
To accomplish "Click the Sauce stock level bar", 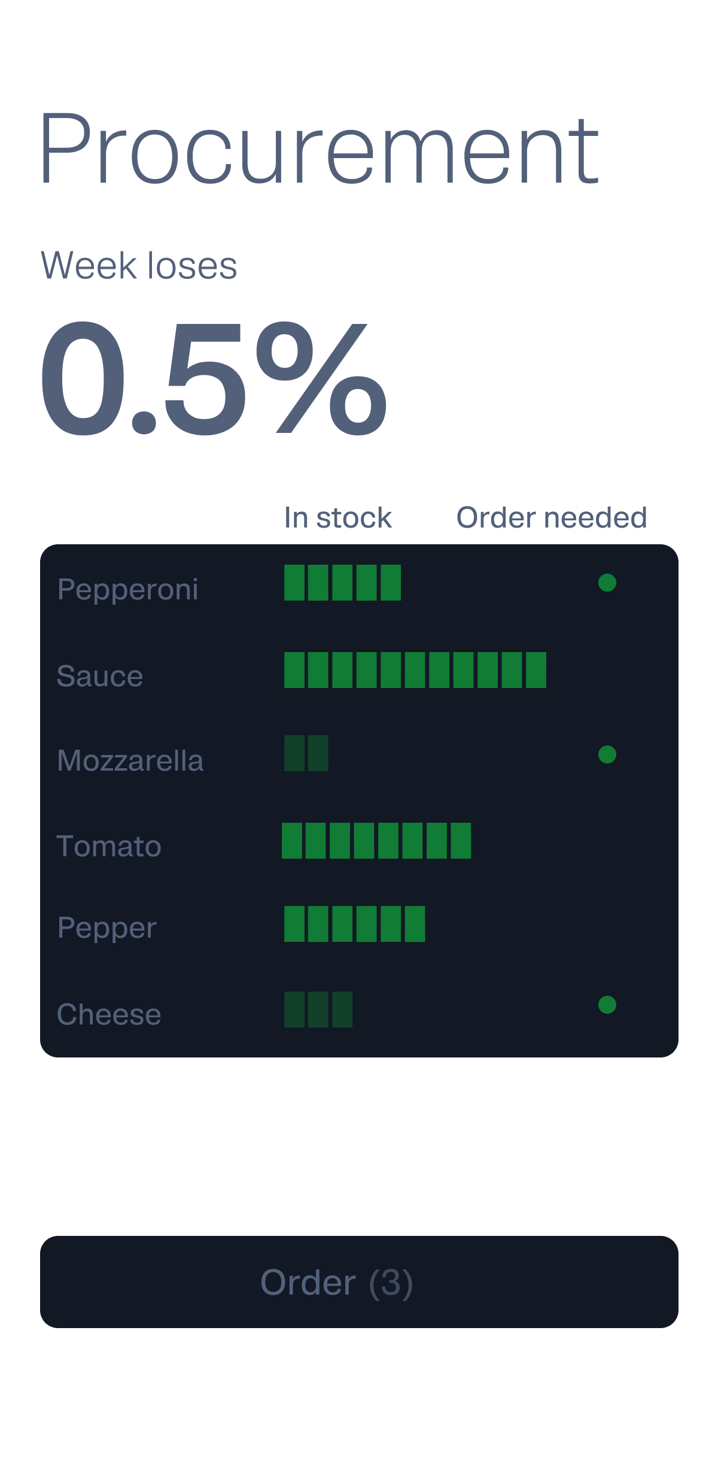I will click(x=415, y=670).
